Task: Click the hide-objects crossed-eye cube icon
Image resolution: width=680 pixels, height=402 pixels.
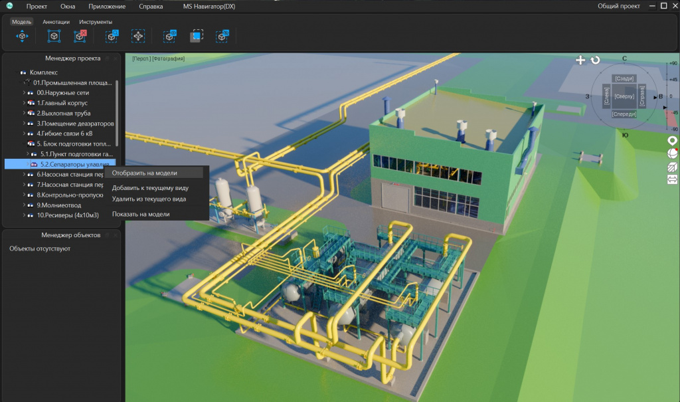Action: pyautogui.click(x=222, y=36)
